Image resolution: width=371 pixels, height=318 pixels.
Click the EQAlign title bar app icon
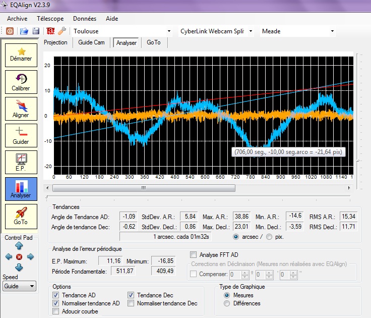[4, 5]
